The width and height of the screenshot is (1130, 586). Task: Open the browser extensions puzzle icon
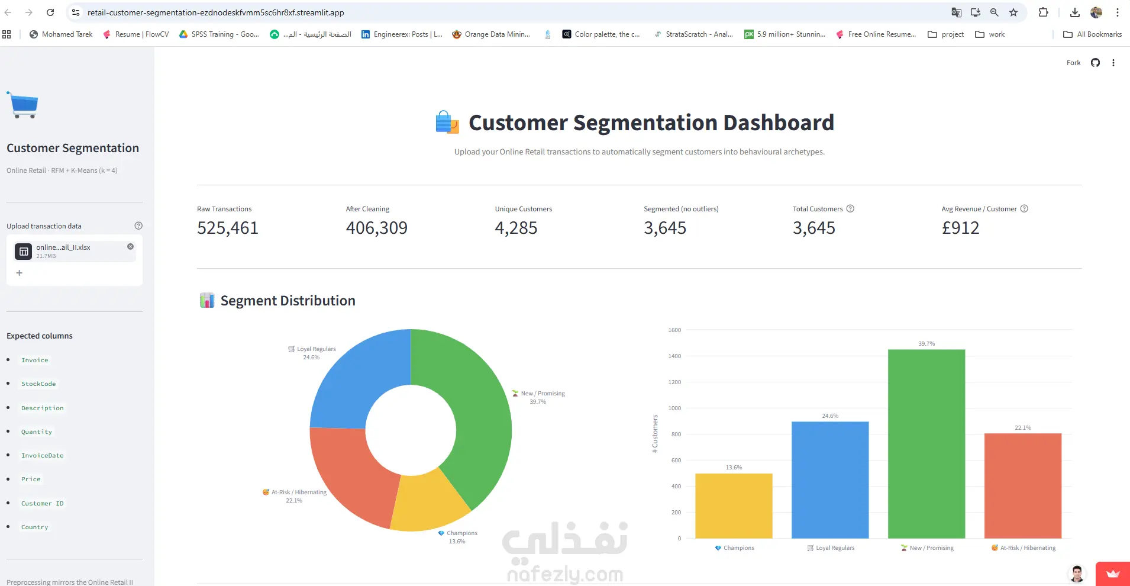[x=1044, y=12]
